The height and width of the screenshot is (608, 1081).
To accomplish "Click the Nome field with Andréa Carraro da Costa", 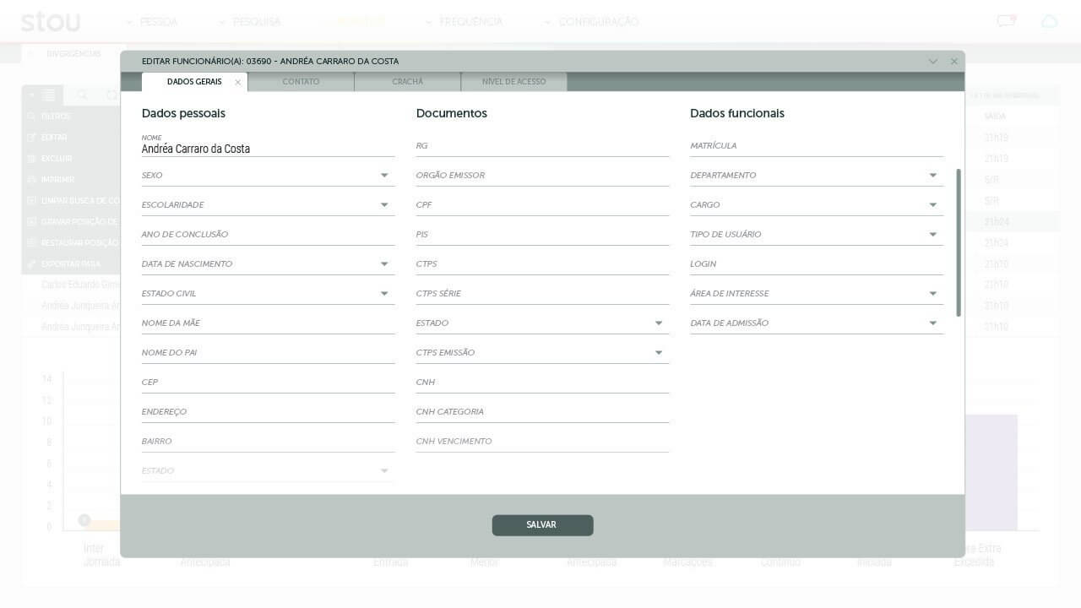I will [x=268, y=145].
